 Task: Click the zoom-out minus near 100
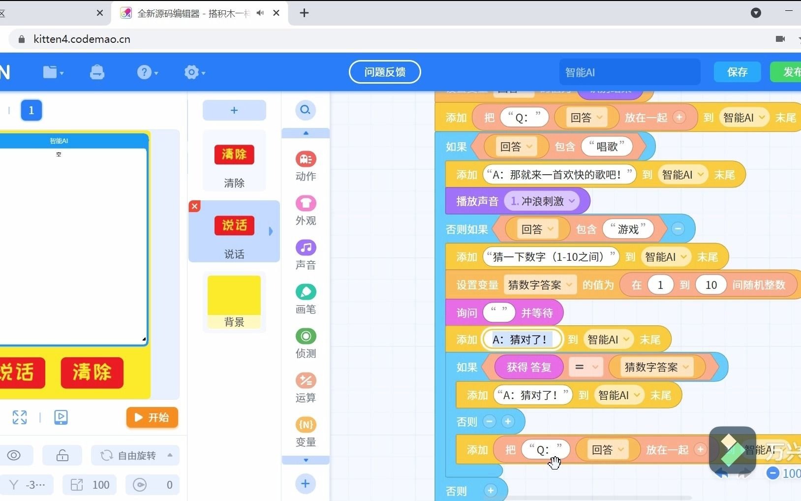pyautogui.click(x=773, y=473)
